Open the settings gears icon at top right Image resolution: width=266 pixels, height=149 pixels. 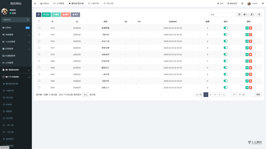[263, 3]
